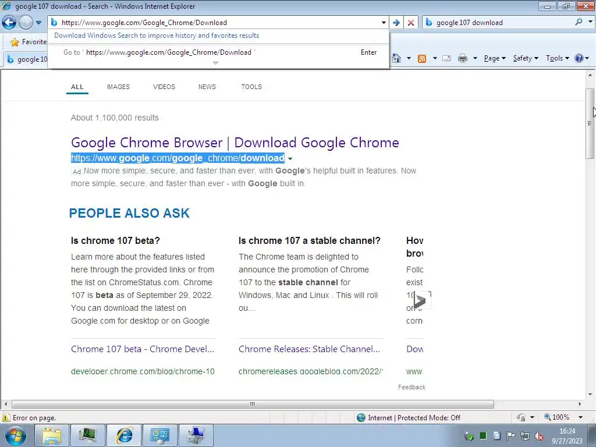Click the Home toolbar icon

click(396, 58)
